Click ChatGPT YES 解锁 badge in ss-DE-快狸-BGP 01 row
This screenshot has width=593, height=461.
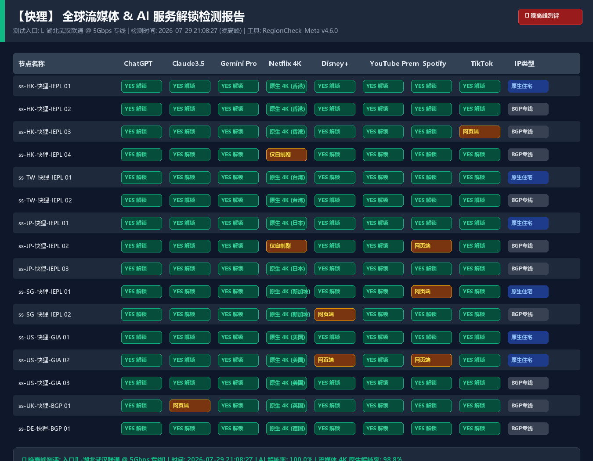[141, 429]
